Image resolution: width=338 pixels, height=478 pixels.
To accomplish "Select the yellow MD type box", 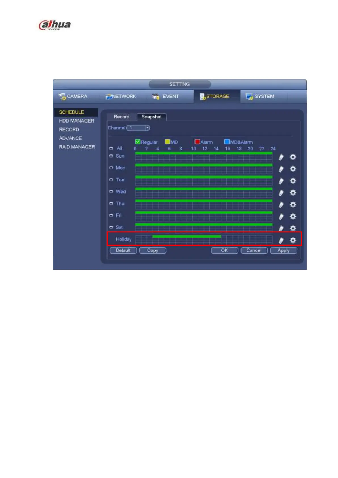I will tap(167, 142).
